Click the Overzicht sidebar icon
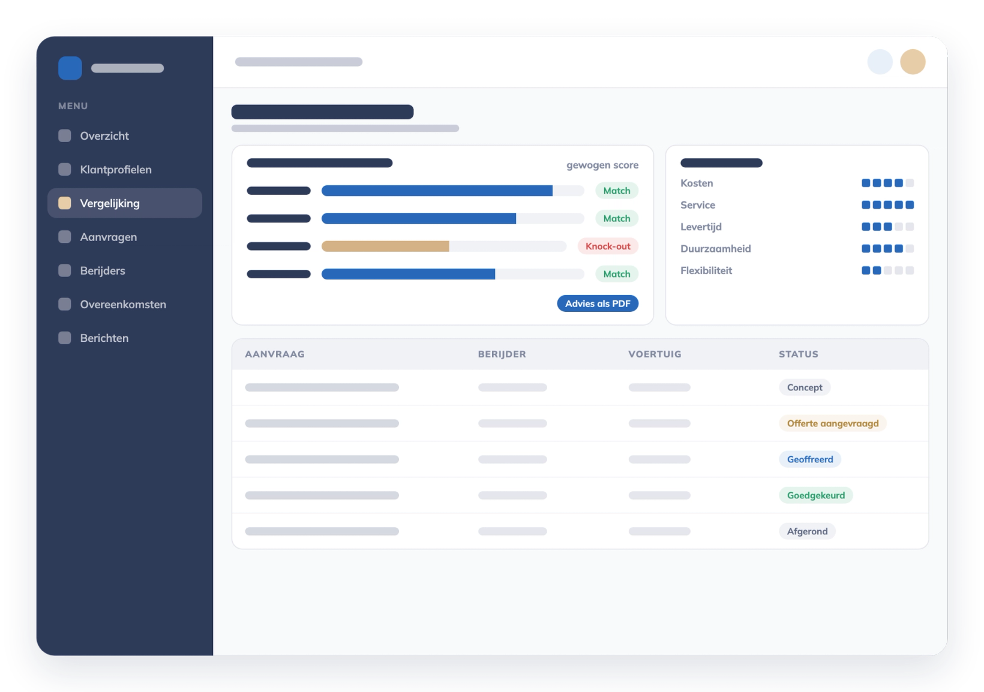The width and height of the screenshot is (984, 692). [65, 136]
